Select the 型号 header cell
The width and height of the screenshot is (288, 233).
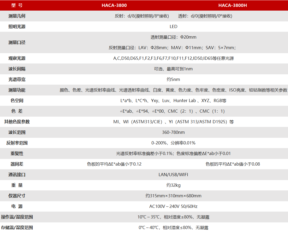[x=17, y=5]
